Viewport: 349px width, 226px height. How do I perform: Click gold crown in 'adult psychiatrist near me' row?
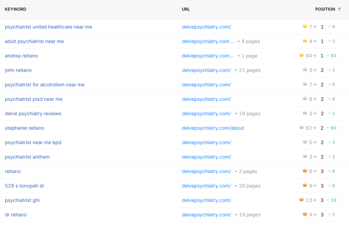(305, 41)
